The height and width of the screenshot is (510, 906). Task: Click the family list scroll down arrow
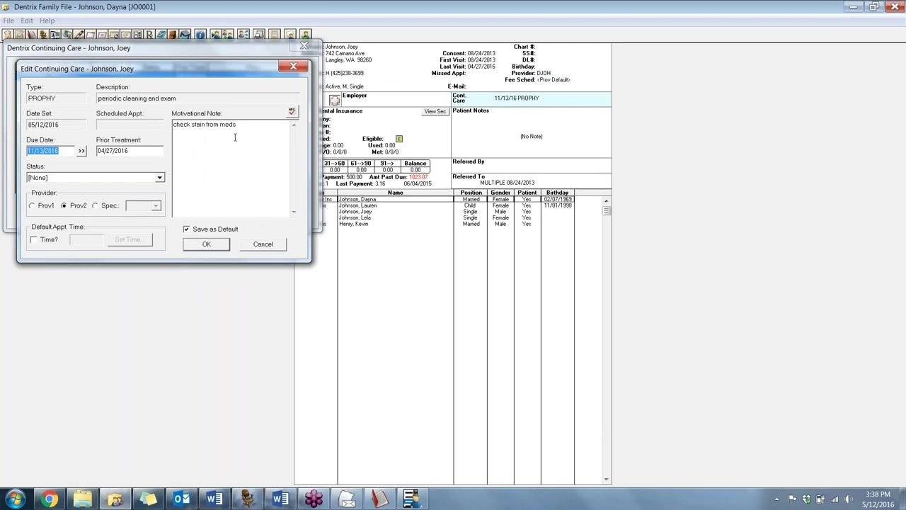pyautogui.click(x=606, y=480)
